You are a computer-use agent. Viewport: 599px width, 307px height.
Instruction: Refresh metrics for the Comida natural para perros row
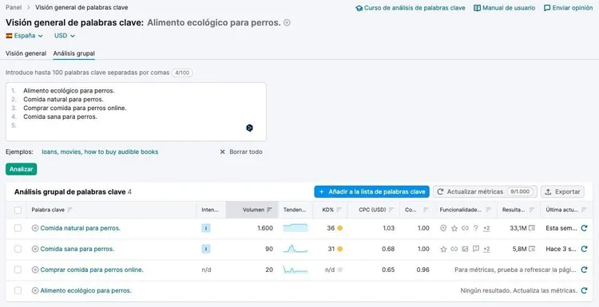click(584, 228)
